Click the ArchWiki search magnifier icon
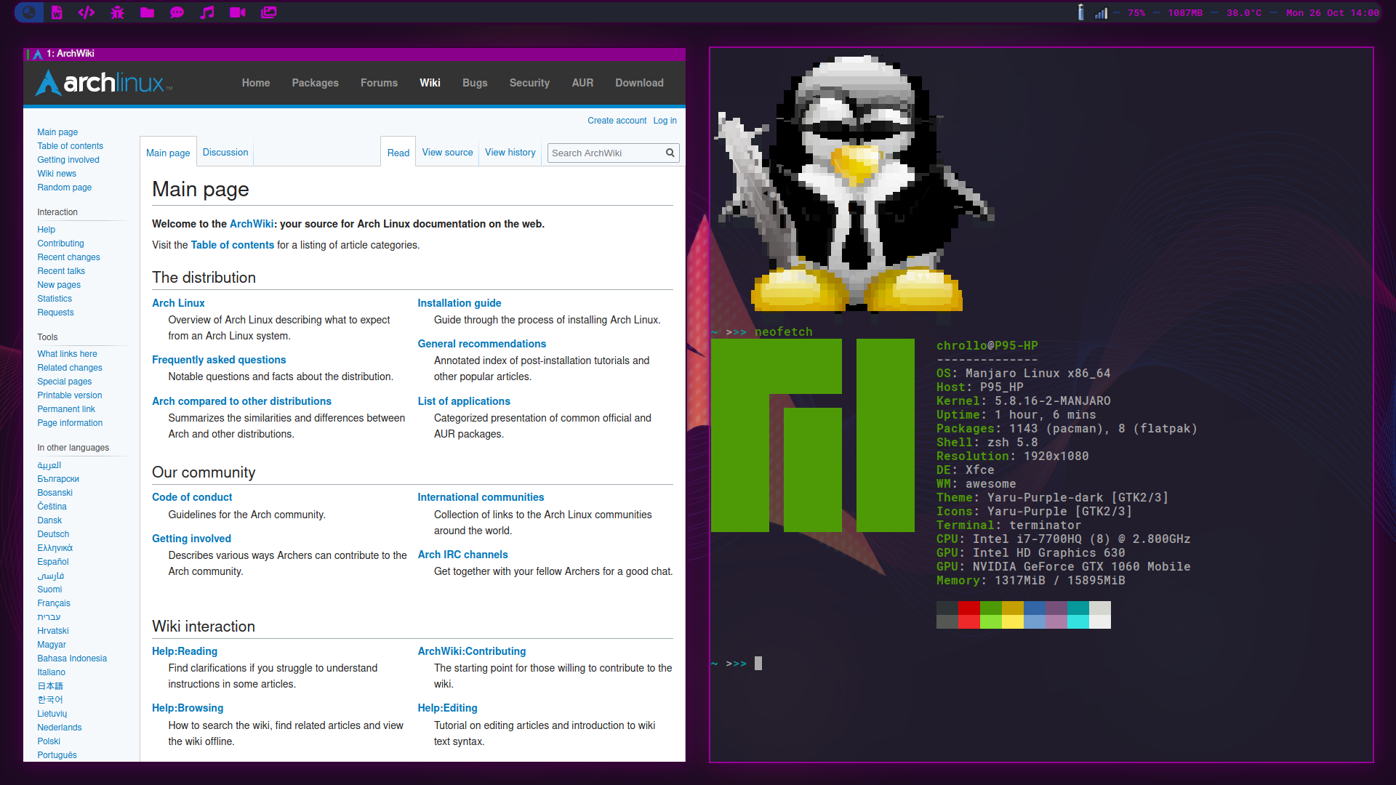Image resolution: width=1396 pixels, height=785 pixels. (x=670, y=153)
